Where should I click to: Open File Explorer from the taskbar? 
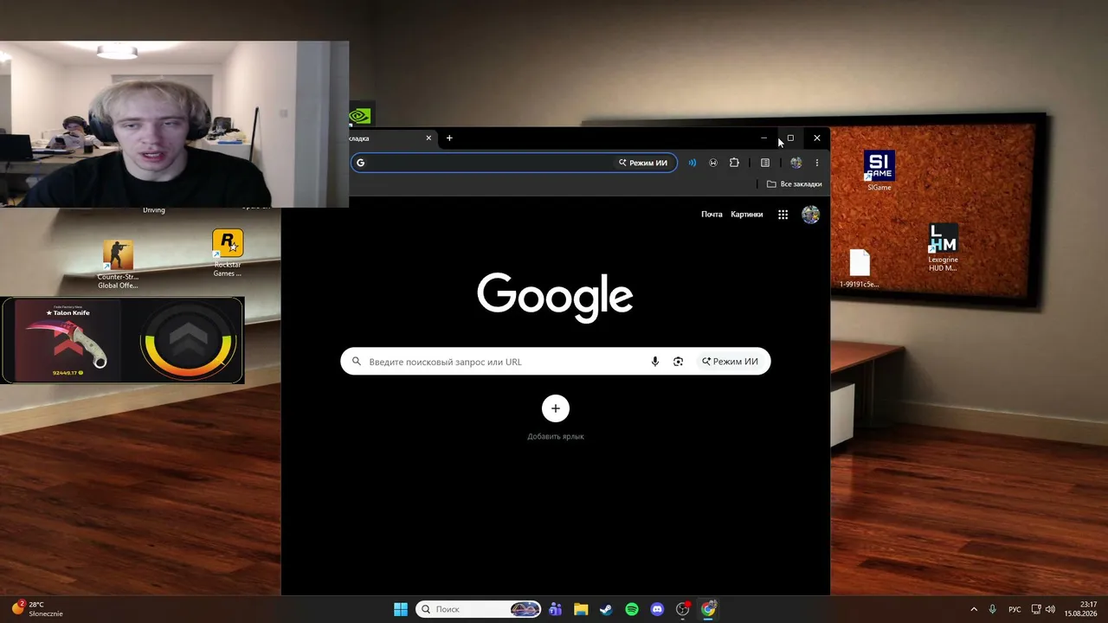[581, 609]
